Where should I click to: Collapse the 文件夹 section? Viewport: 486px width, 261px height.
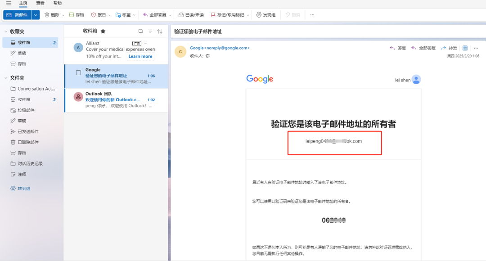[6, 78]
